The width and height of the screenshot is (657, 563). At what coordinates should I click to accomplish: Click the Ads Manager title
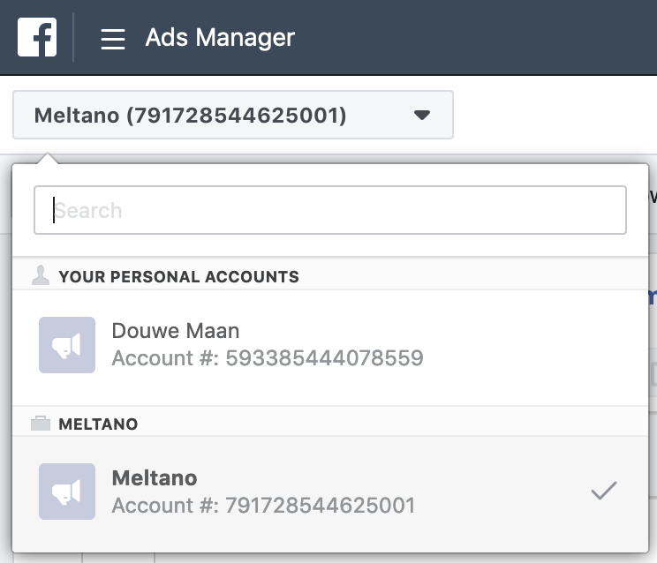click(x=220, y=38)
